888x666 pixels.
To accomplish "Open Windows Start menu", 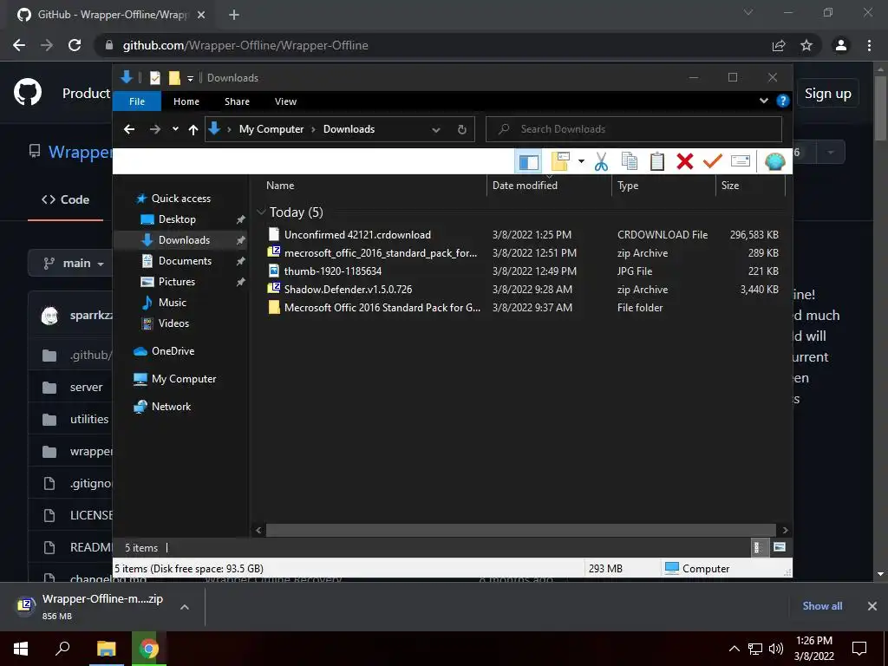I will coord(21,649).
